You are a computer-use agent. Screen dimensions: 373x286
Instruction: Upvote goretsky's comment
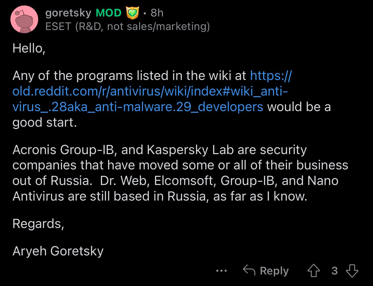(x=314, y=271)
